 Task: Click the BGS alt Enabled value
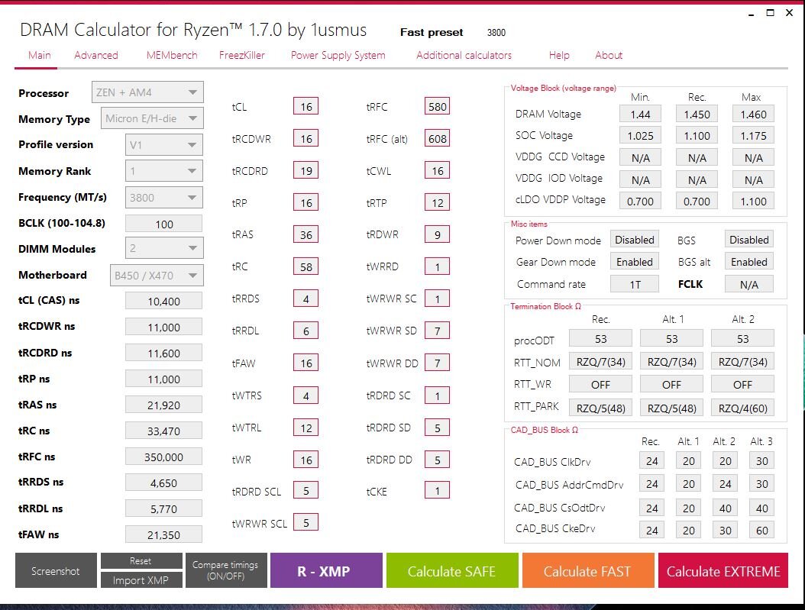click(x=749, y=262)
